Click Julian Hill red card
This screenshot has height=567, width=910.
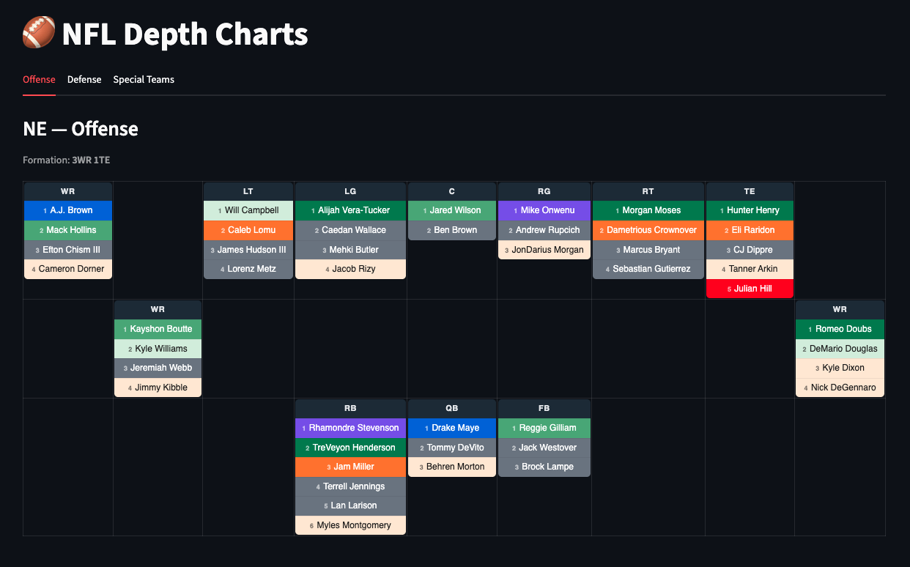click(x=750, y=289)
